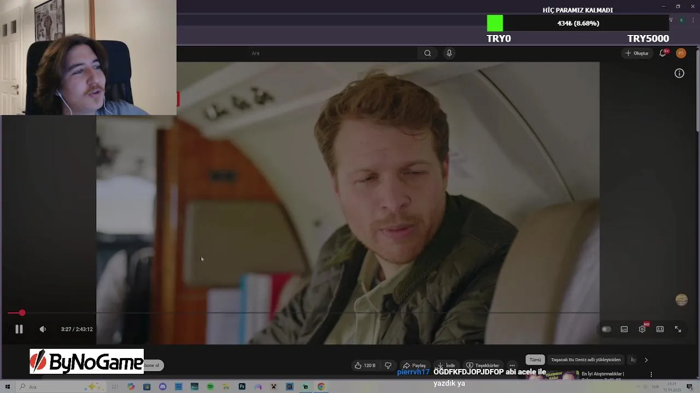Screen dimensions: 700x393
Task: Open the taskbar notification center
Action: click(690, 387)
